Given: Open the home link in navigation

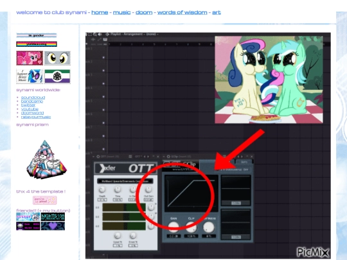Looking at the screenshot, I should [x=100, y=12].
